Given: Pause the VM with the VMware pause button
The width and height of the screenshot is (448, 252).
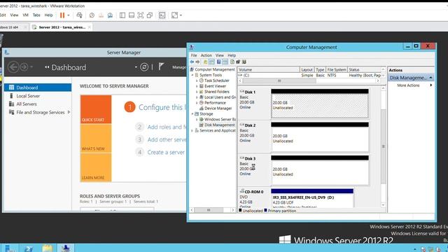Looking at the screenshot, I should [x=62, y=15].
